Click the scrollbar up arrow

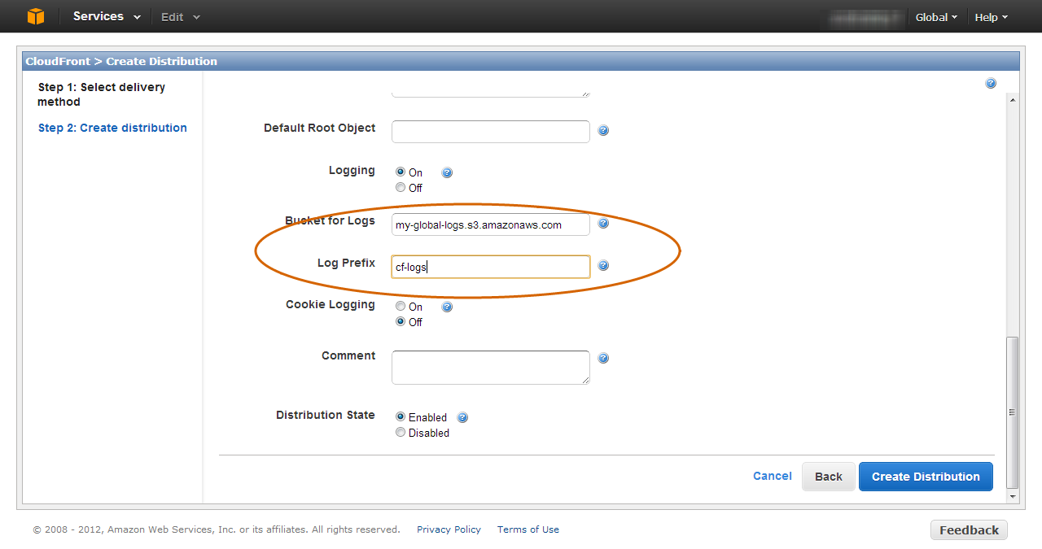click(1013, 99)
